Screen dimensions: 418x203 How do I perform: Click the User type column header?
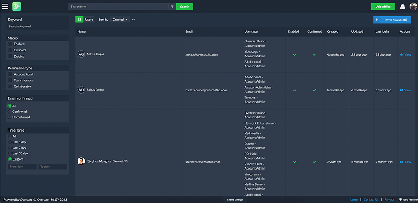pyautogui.click(x=251, y=31)
